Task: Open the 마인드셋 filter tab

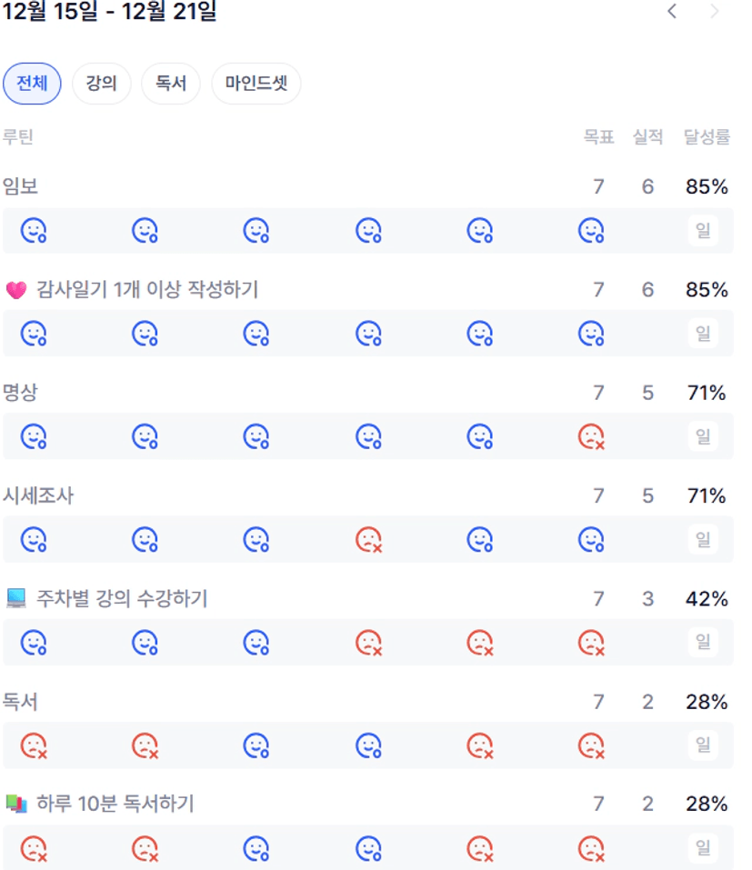Action: [256, 85]
